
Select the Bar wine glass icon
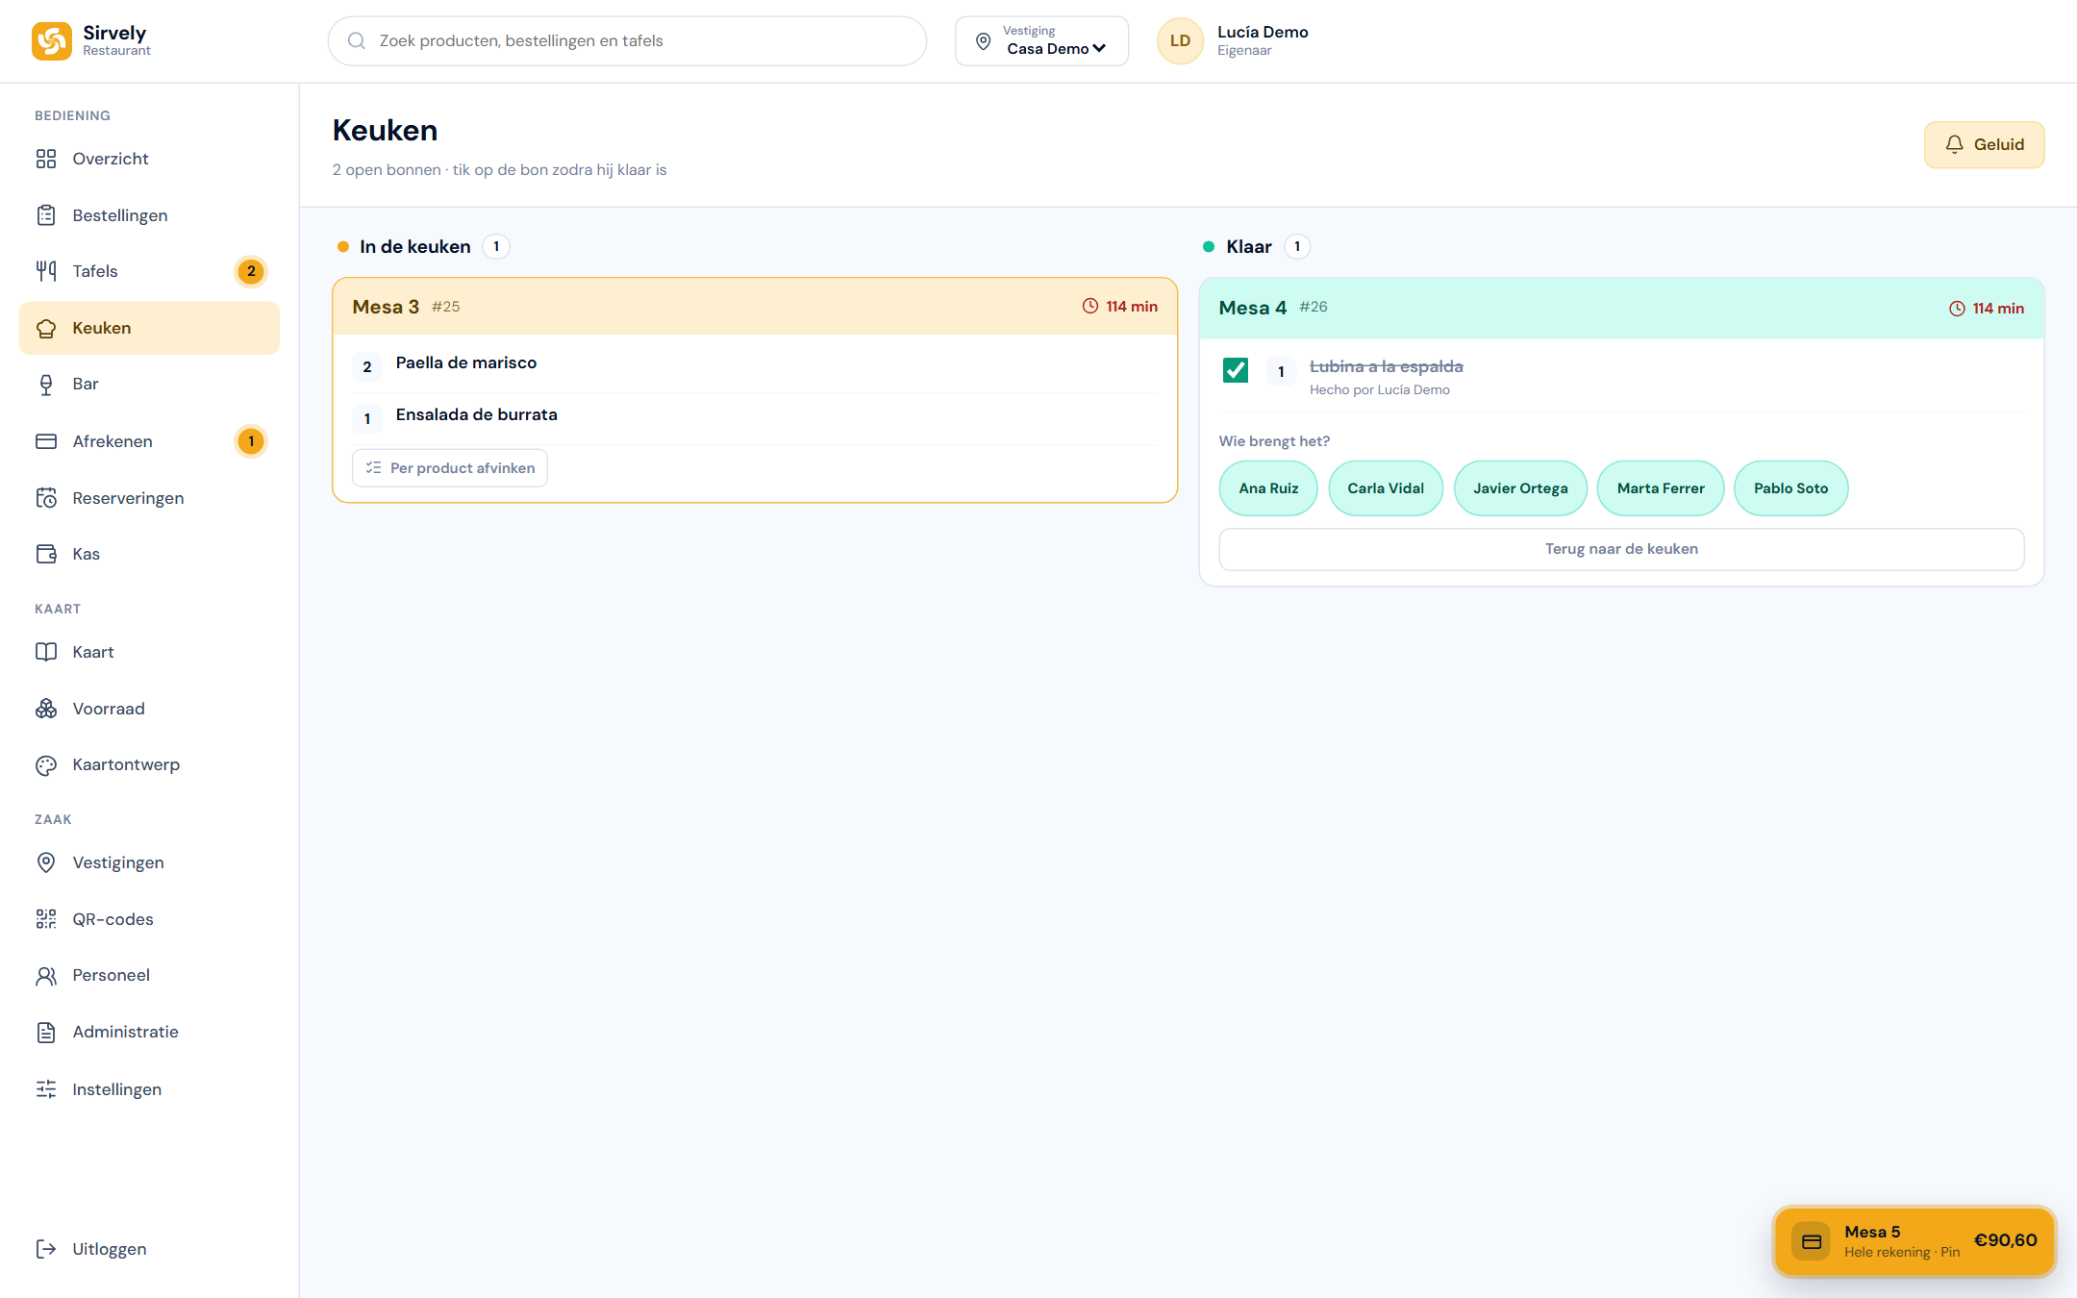46,385
